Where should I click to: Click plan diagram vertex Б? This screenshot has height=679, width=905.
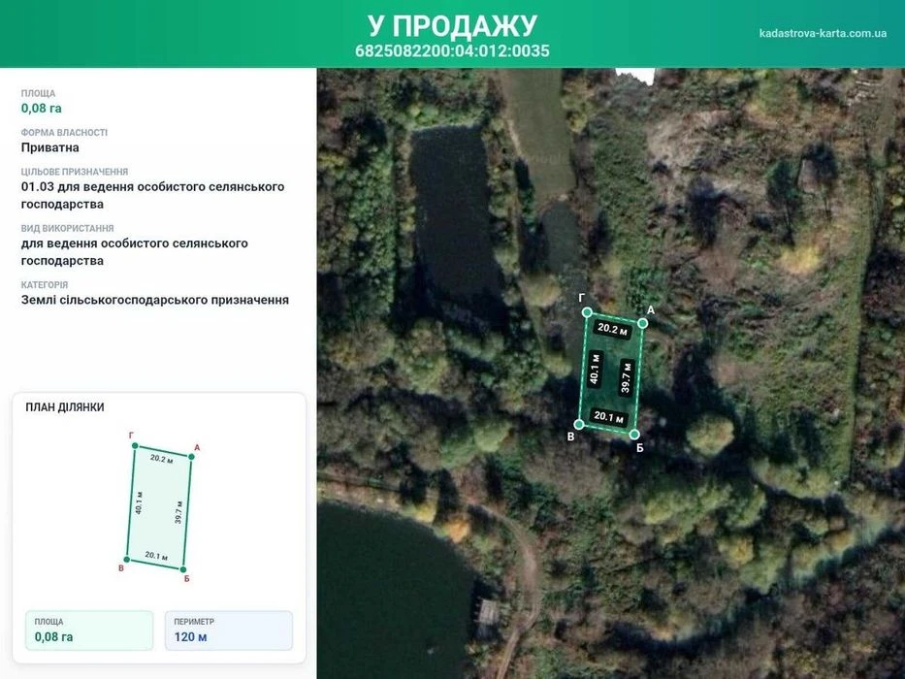click(x=183, y=570)
